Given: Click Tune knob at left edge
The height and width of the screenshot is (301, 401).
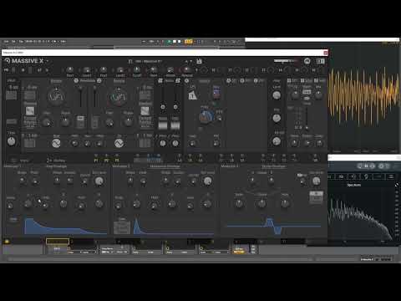Looking at the screenshot, I should [11, 141].
